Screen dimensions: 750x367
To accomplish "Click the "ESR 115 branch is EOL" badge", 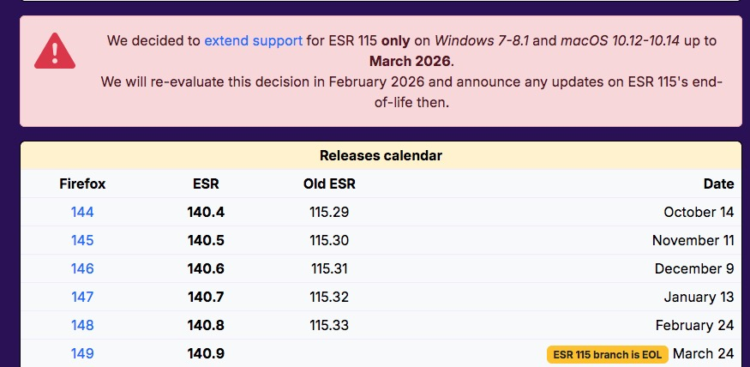I will click(607, 354).
